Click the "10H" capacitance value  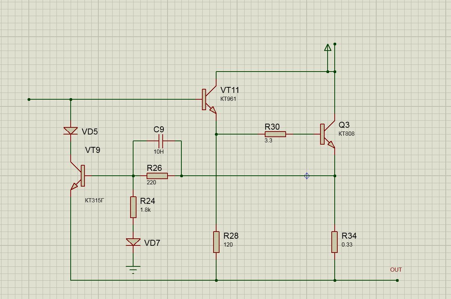pyautogui.click(x=159, y=152)
